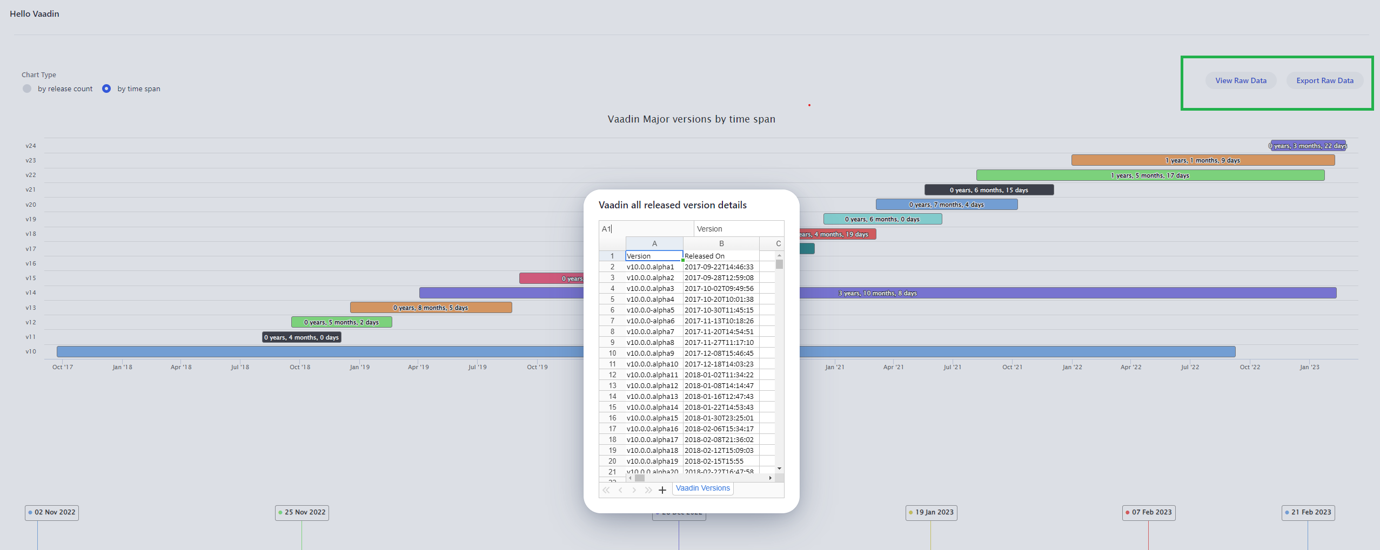Click cell 'Released On' in column B
The image size is (1380, 550).
[721, 256]
